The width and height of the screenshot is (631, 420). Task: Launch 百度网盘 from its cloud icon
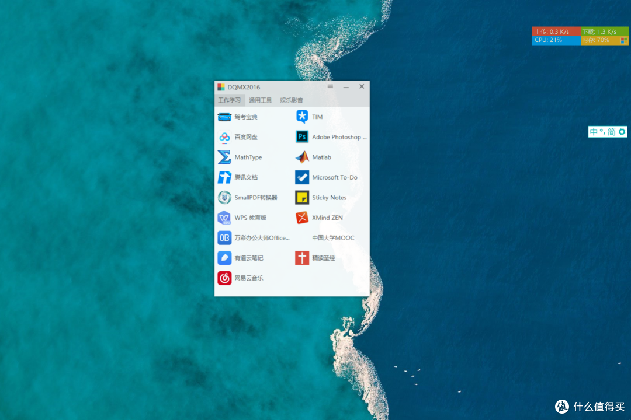(x=224, y=137)
